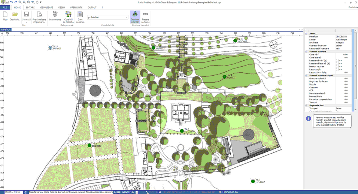Collapse the Format numere raport group
This screenshot has height=194, width=358.
pos(306,76)
